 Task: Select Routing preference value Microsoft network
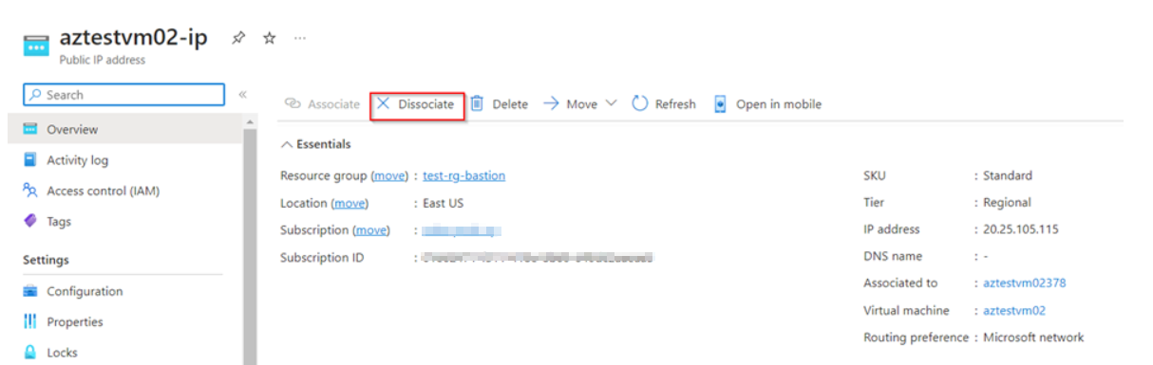coord(1033,338)
